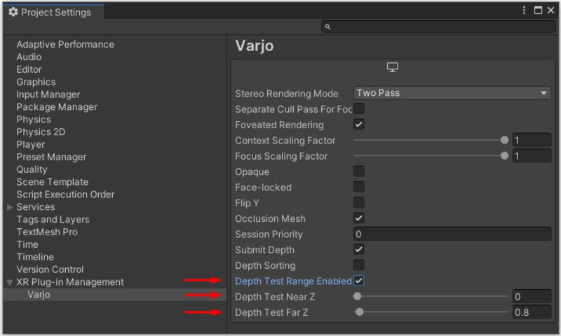Select the standalone monitor platform icon
Screen dimensions: 561x336
coord(393,67)
